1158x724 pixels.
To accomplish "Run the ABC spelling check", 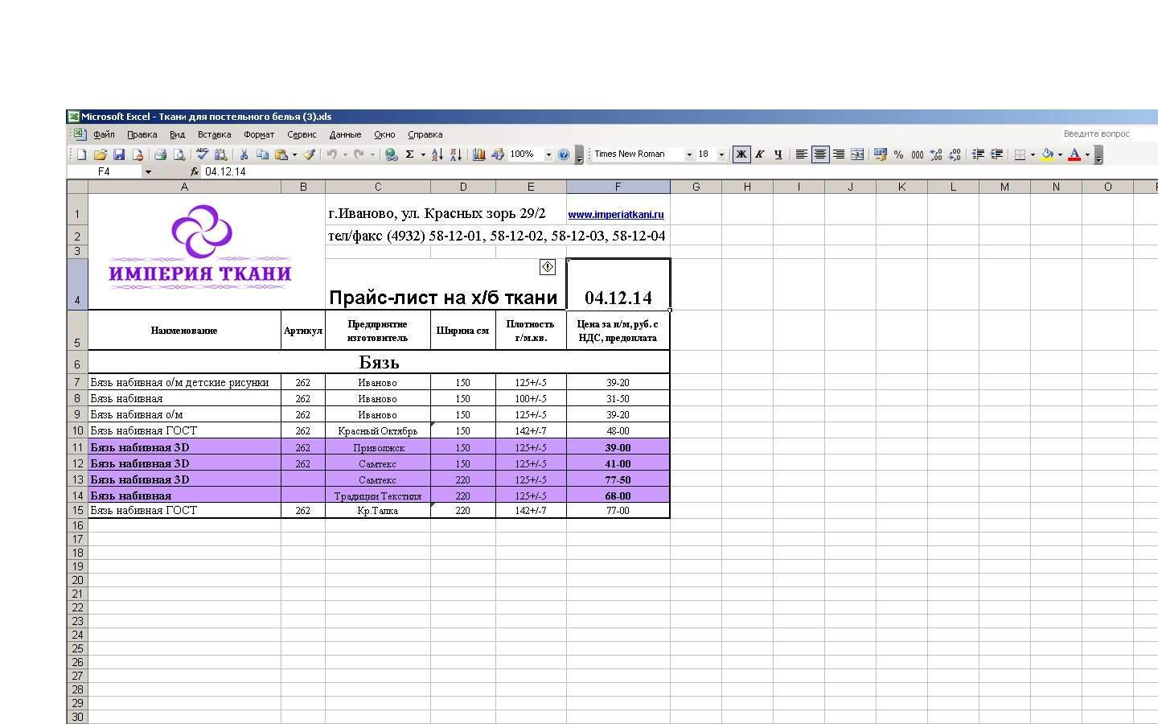I will coord(202,154).
